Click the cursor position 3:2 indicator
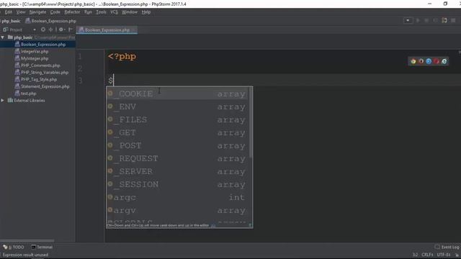 415,255
